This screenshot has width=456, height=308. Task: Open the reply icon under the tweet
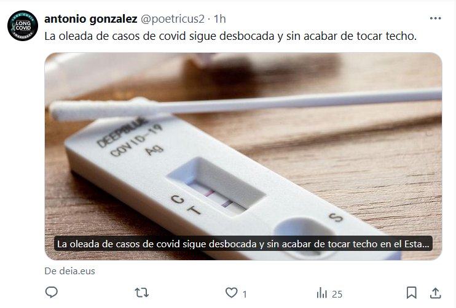pyautogui.click(x=52, y=292)
